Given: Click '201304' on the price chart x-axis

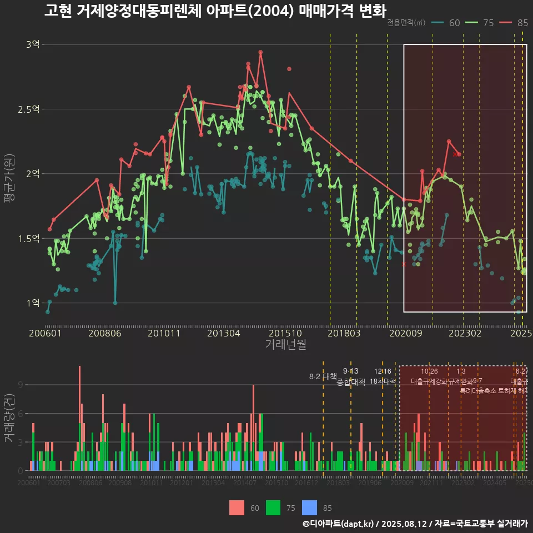Looking at the screenshot, I should tap(224, 333).
